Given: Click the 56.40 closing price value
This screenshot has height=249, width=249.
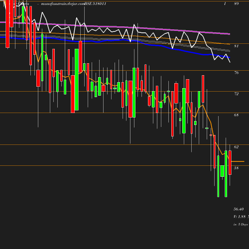Looking at the screenshot, I should [x=239, y=209].
